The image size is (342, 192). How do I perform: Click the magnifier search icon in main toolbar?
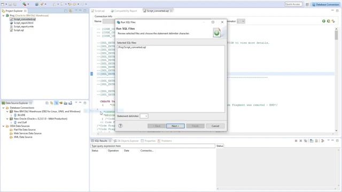click(25, 4)
